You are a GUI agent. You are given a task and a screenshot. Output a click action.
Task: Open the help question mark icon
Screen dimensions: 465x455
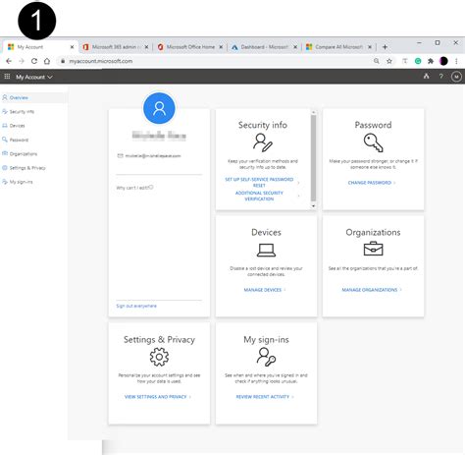441,77
